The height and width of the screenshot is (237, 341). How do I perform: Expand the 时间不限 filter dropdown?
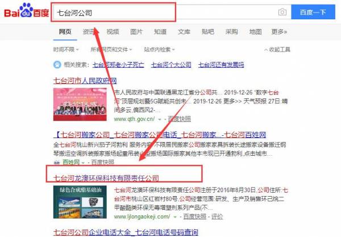pyautogui.click(x=67, y=49)
